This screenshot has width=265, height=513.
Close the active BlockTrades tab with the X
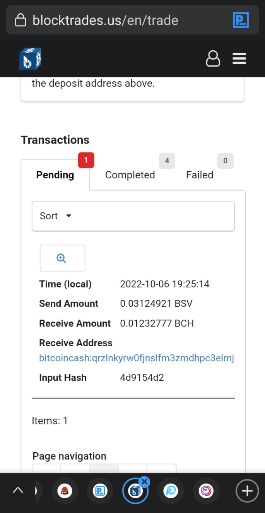tap(144, 482)
